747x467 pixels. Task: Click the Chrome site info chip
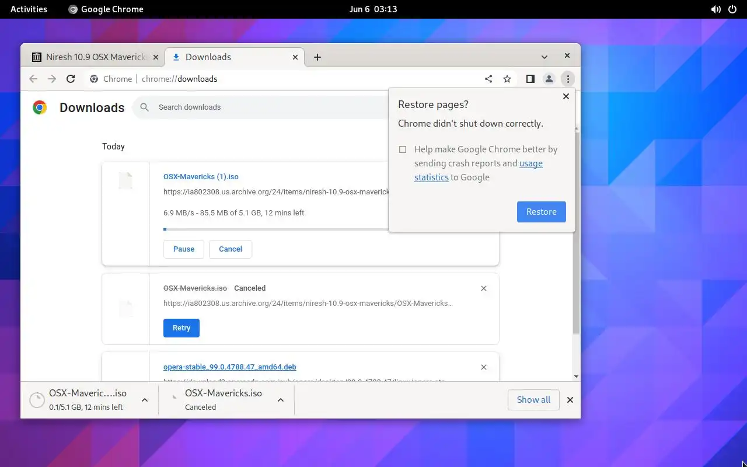coord(111,79)
